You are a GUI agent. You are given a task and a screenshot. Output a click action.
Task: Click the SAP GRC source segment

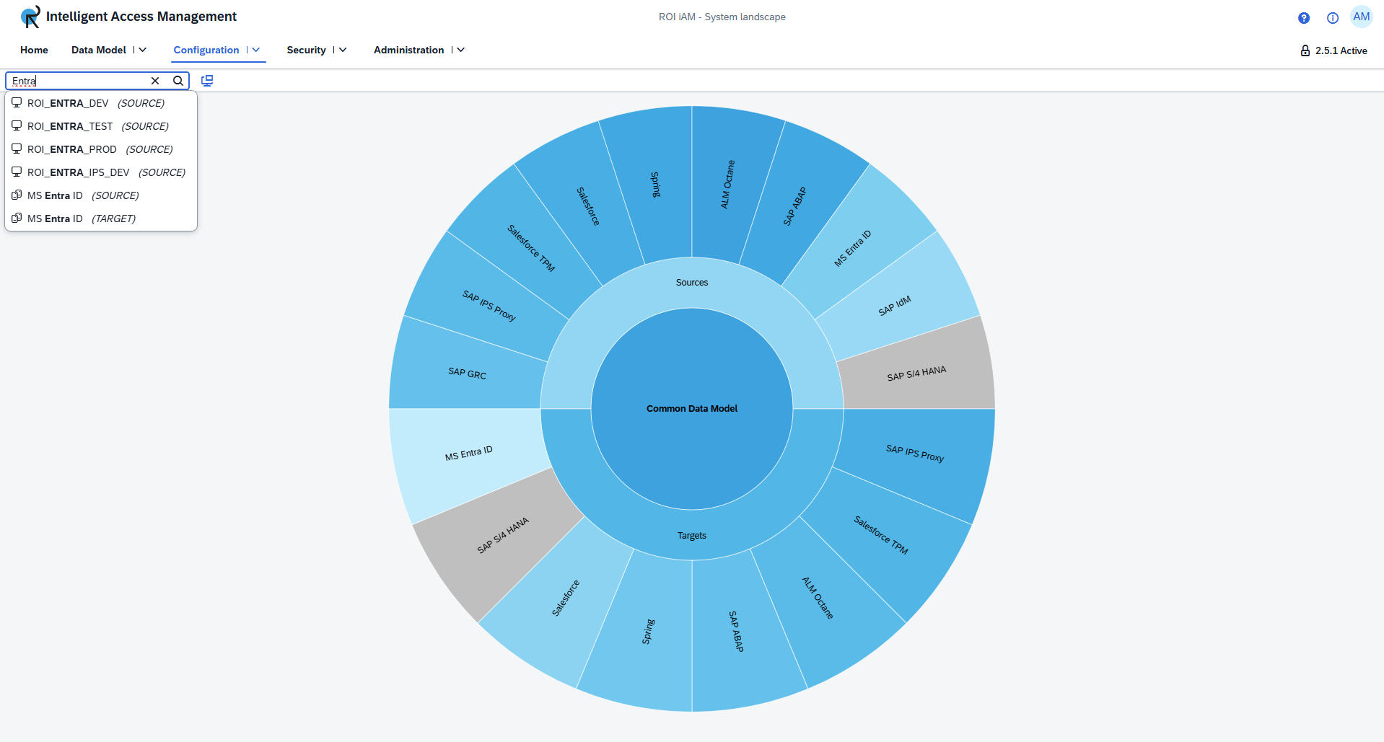click(x=468, y=374)
